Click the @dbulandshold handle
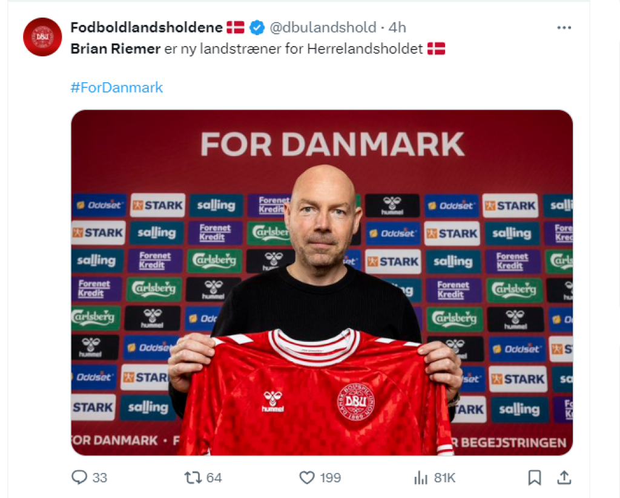The height and width of the screenshot is (498, 620). (x=323, y=28)
